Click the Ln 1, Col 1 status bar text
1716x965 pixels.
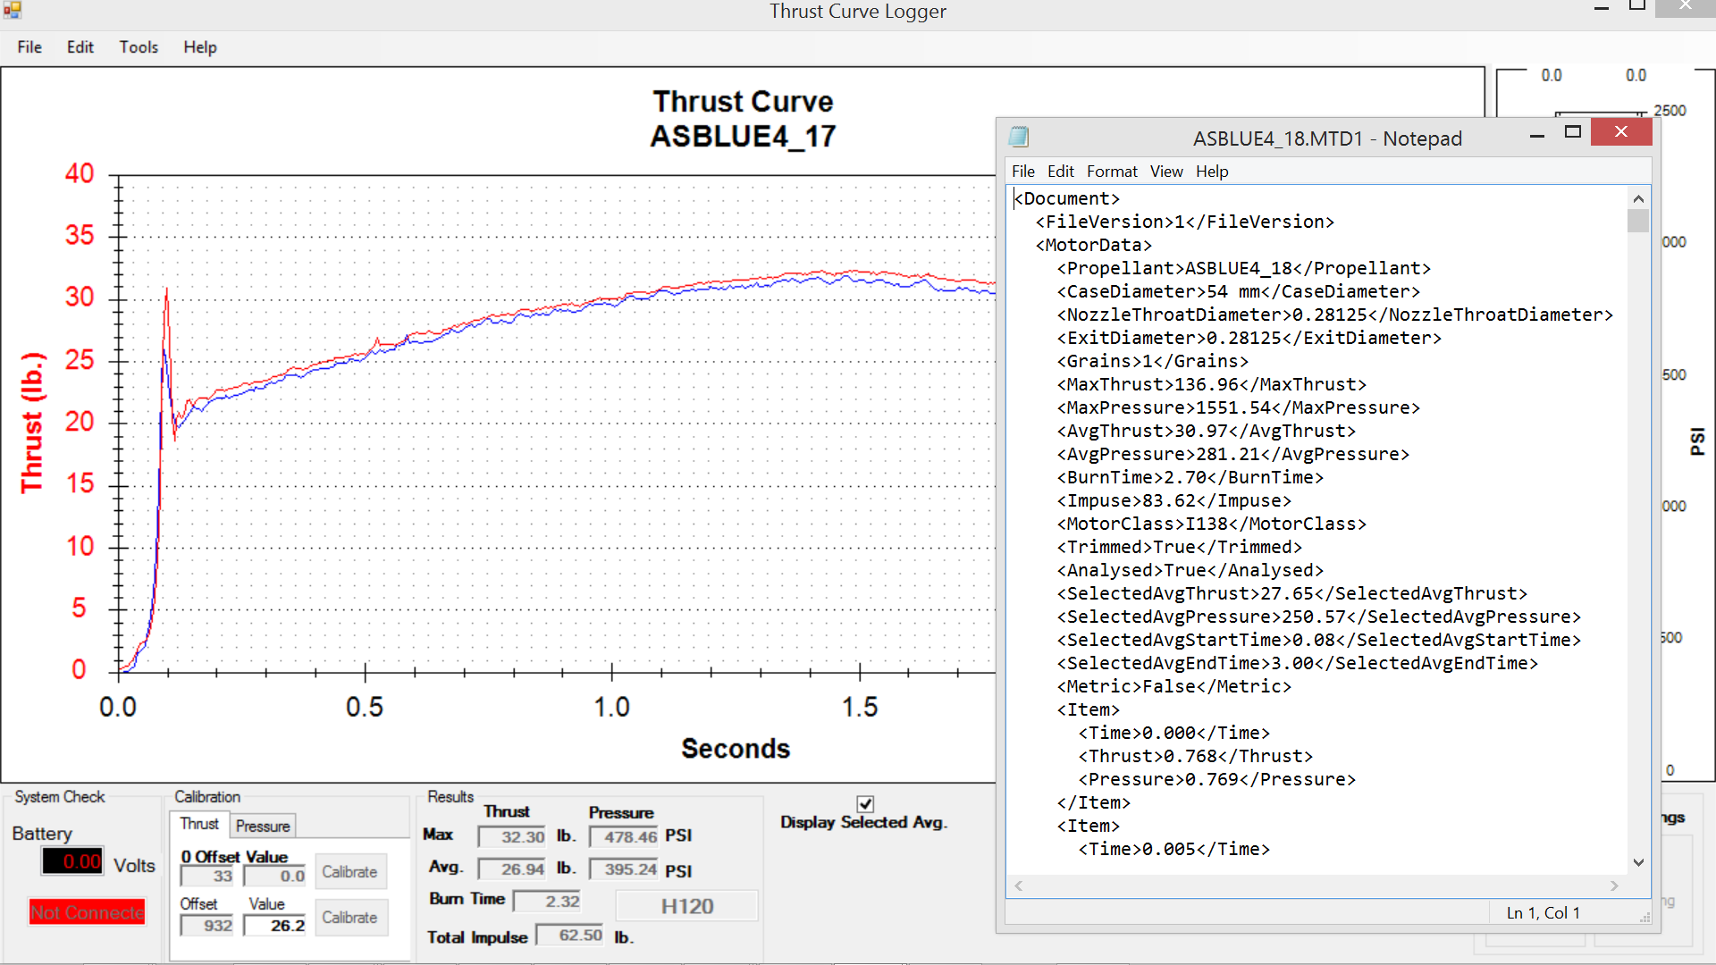[1544, 913]
